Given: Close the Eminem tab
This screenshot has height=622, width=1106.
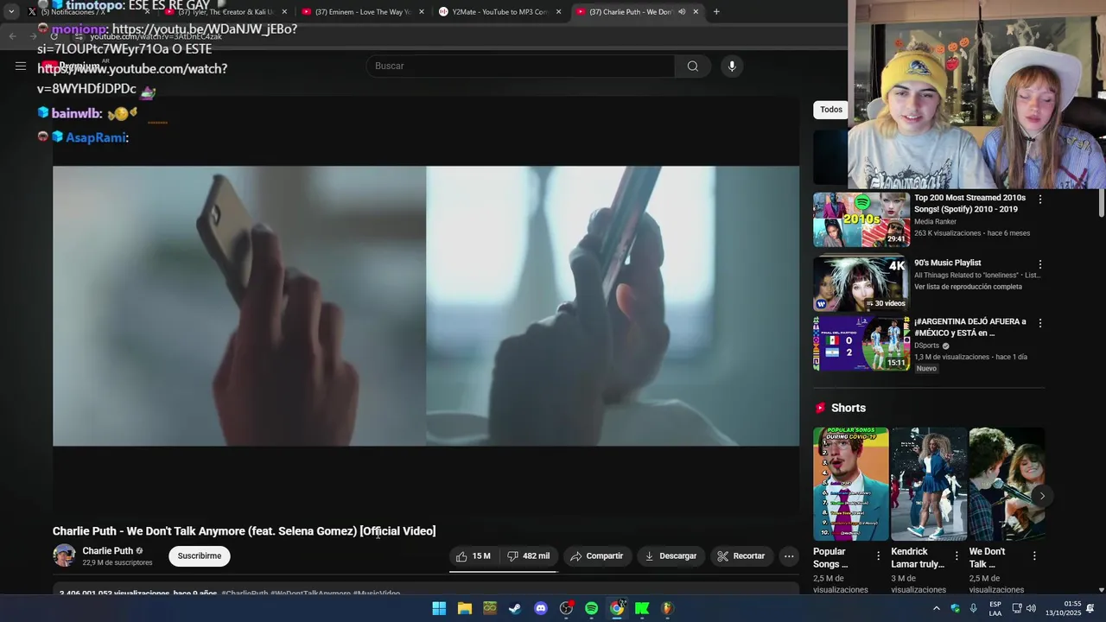Looking at the screenshot, I should 422,12.
